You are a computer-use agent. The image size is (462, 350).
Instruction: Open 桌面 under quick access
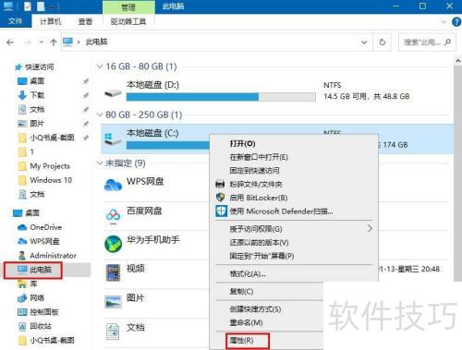pyautogui.click(x=37, y=81)
